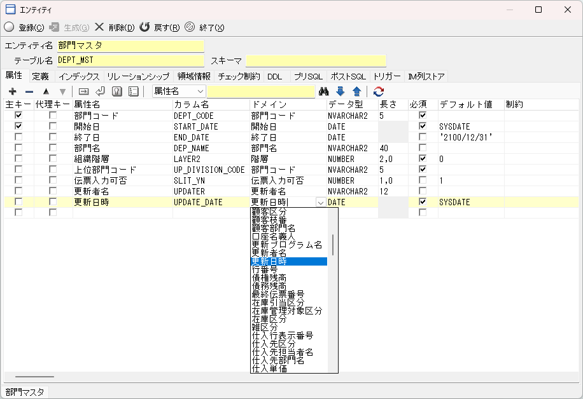The height and width of the screenshot is (399, 583).
Task: Toggle 必須 checkbox for 組織階層 row
Action: tap(423, 158)
